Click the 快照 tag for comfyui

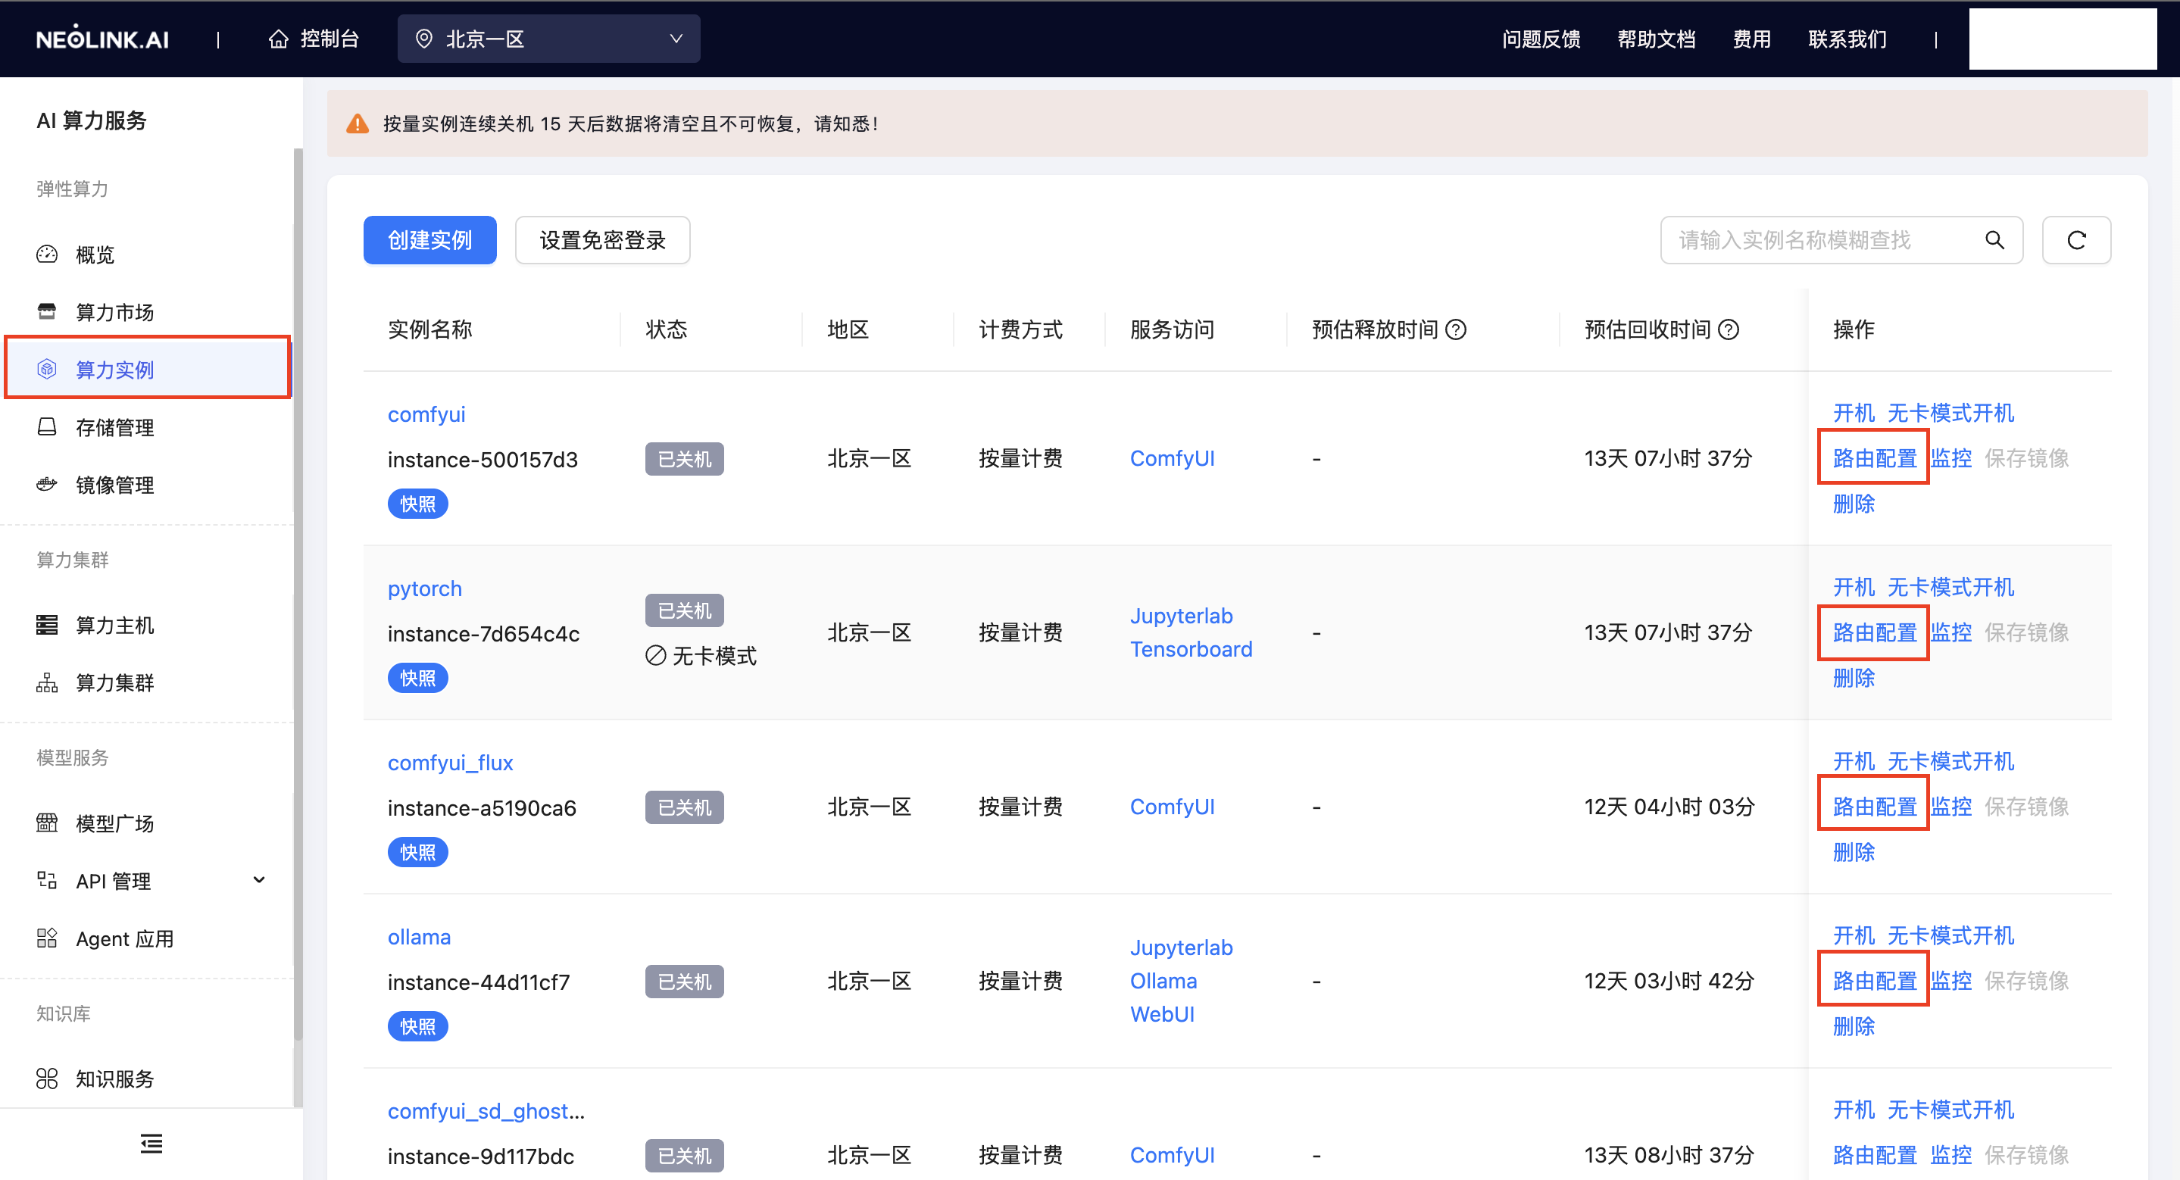[418, 504]
